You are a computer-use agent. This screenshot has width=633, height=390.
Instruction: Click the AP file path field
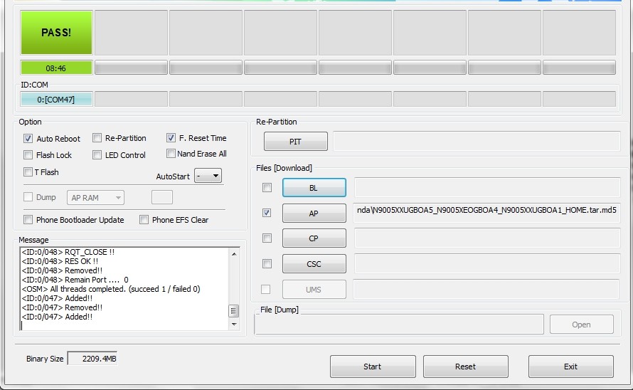486,212
